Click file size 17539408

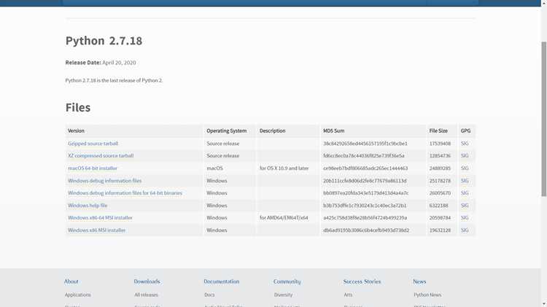point(440,144)
